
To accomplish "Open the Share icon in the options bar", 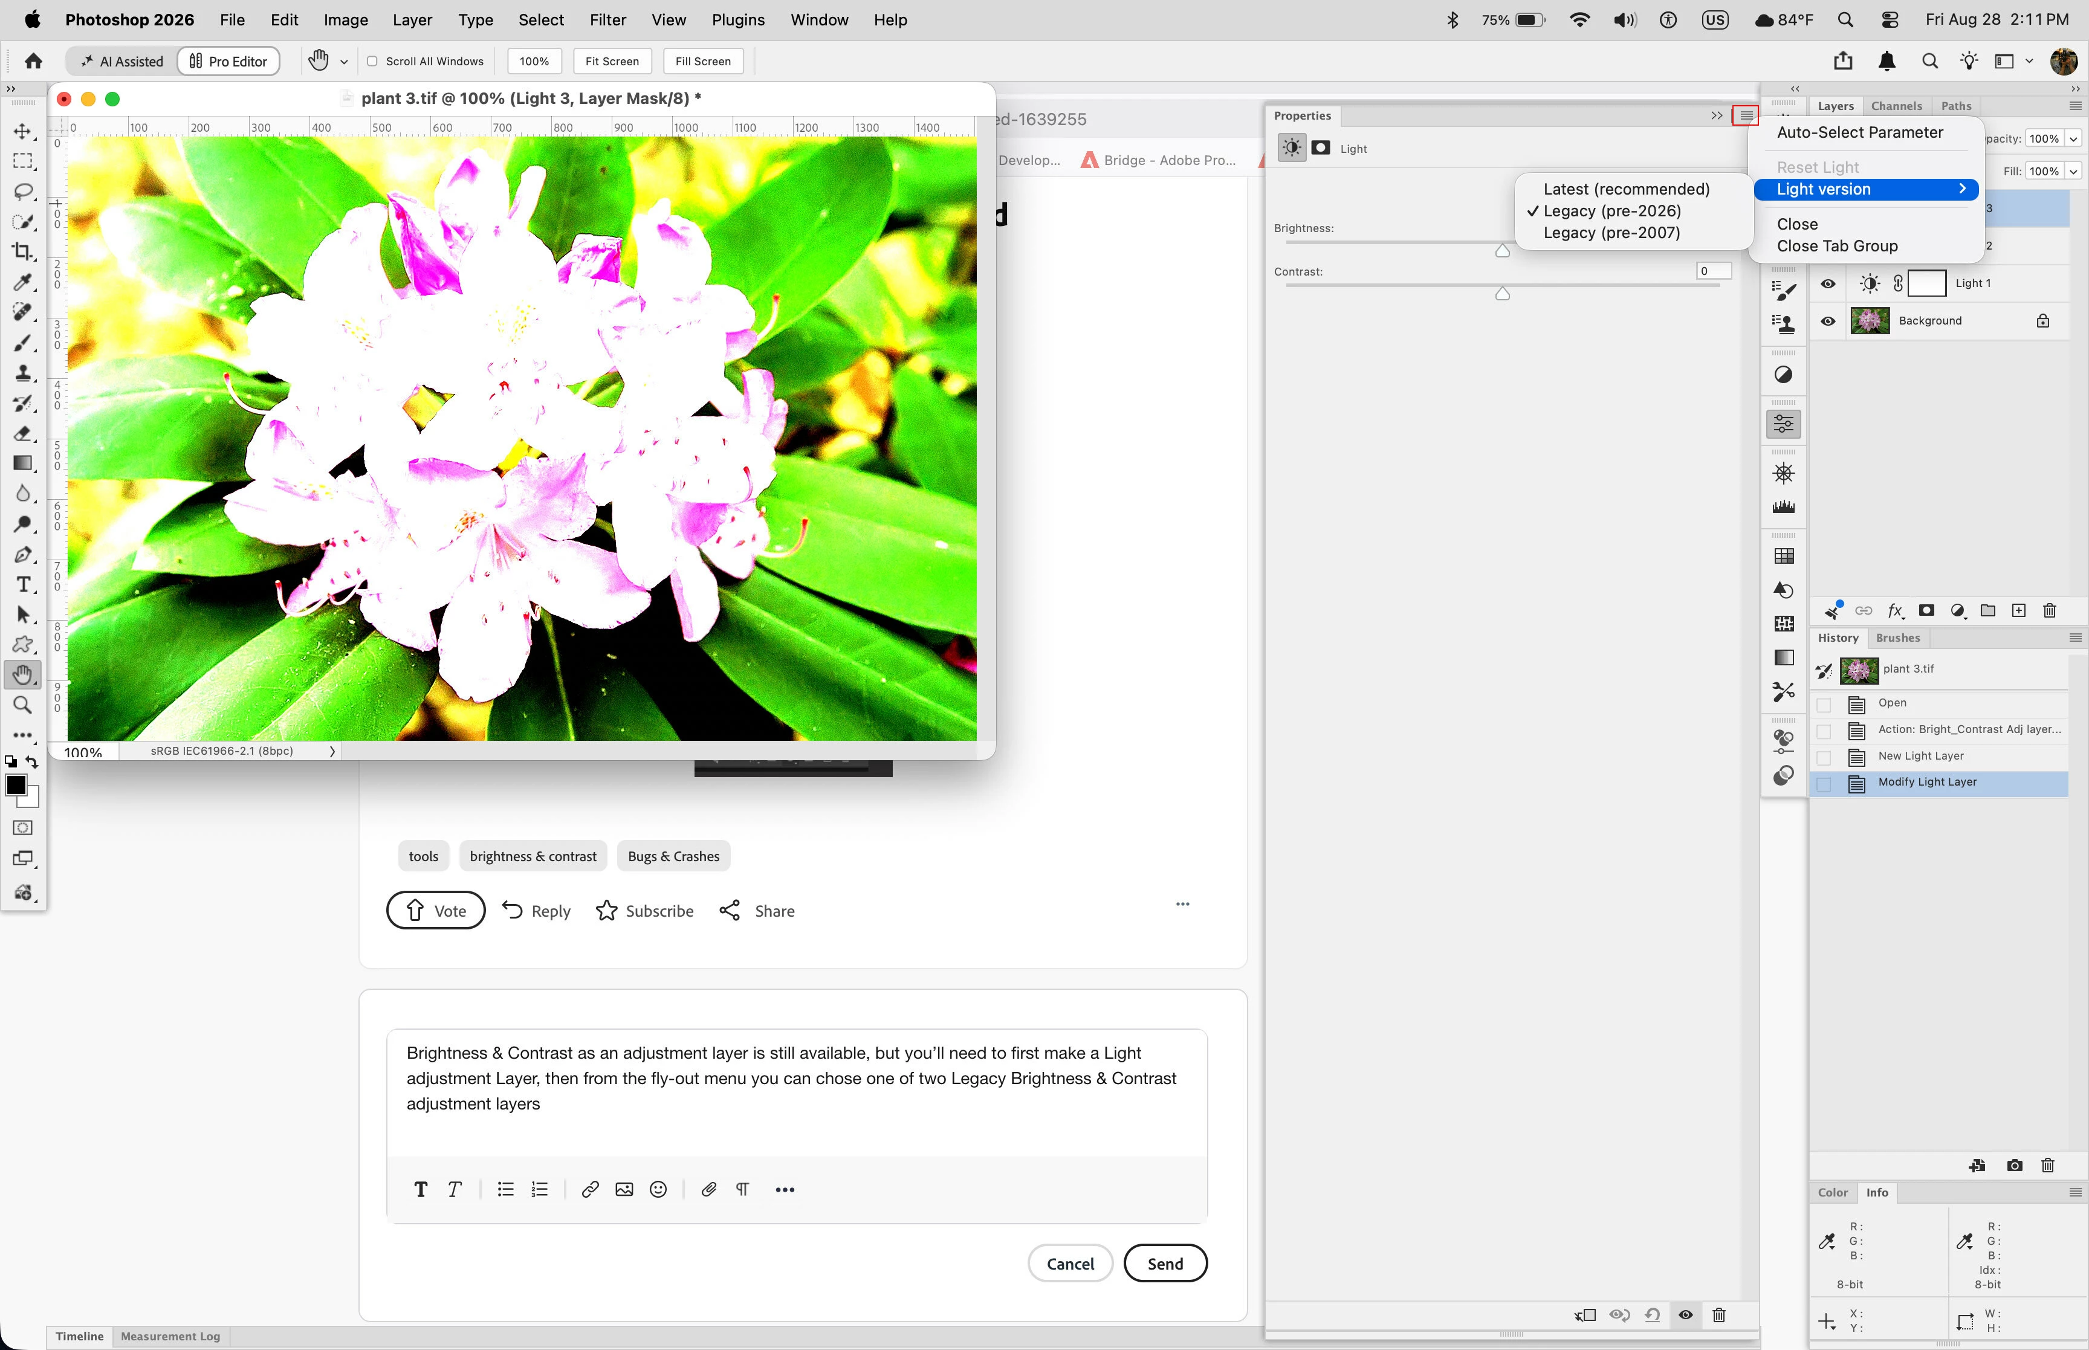I will pyautogui.click(x=1844, y=60).
